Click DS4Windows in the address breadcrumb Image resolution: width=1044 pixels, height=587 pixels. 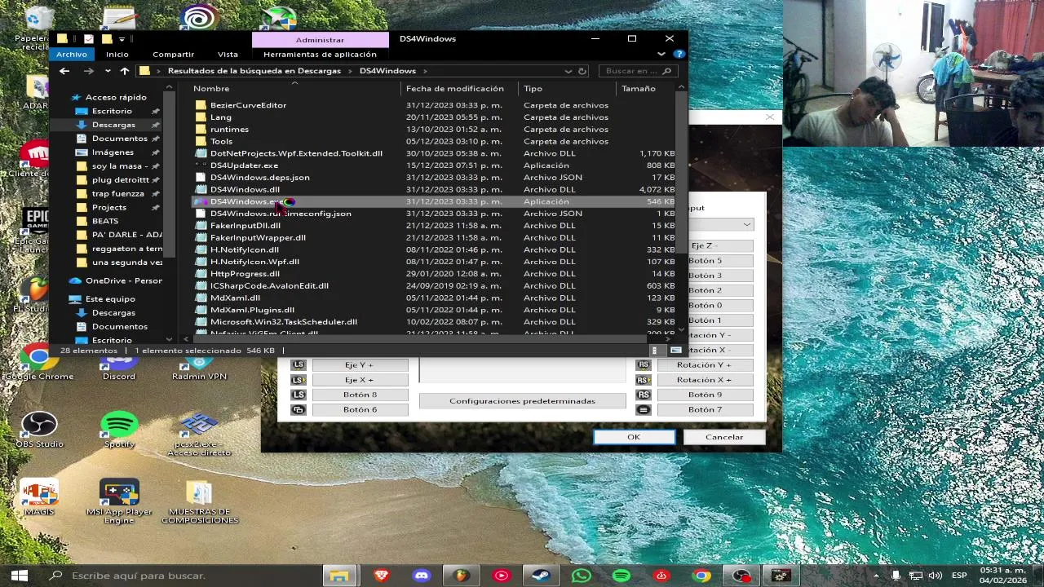coord(387,71)
